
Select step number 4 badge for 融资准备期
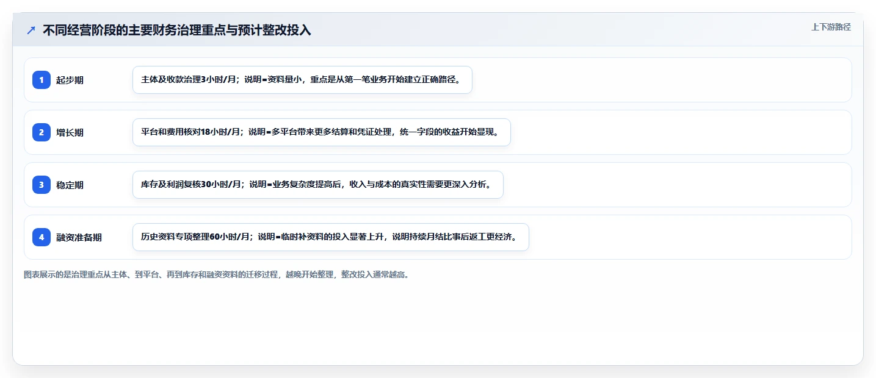[x=42, y=237]
